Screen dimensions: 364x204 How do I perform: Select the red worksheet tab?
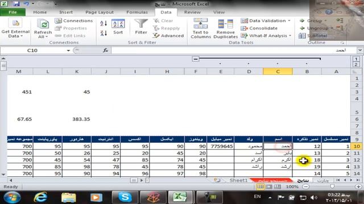pos(272,180)
